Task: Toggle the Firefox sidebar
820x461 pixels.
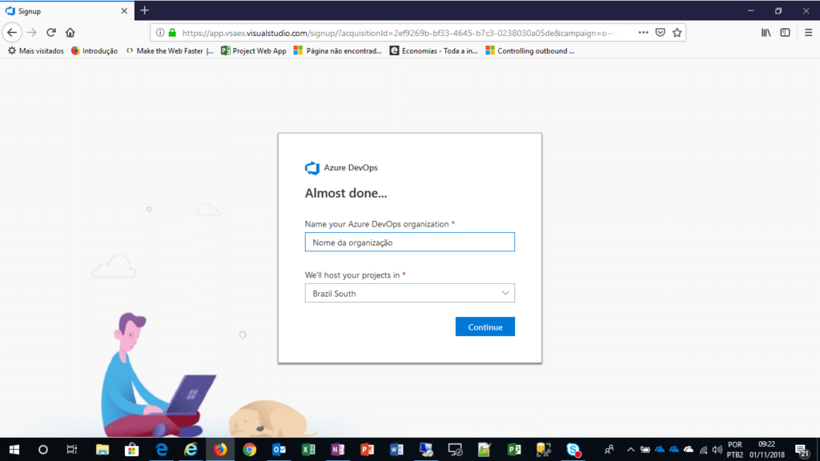Action: pyautogui.click(x=785, y=32)
